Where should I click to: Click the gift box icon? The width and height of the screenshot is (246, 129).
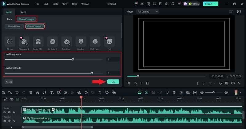tap(136, 4)
